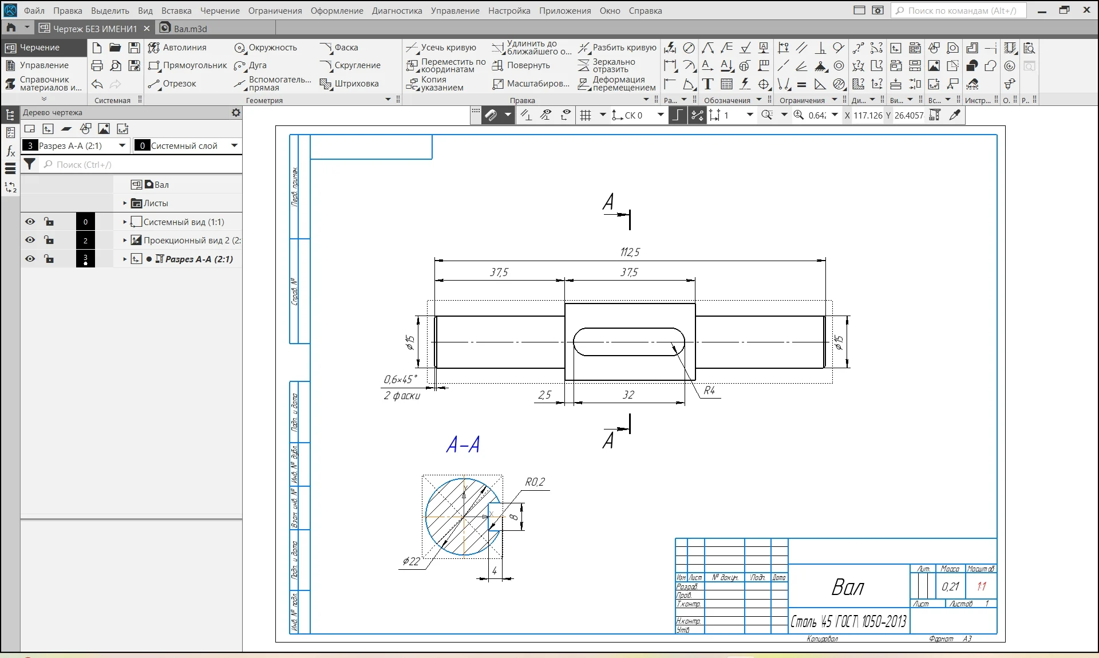Toggle lock for Разрез А-А row

[49, 259]
